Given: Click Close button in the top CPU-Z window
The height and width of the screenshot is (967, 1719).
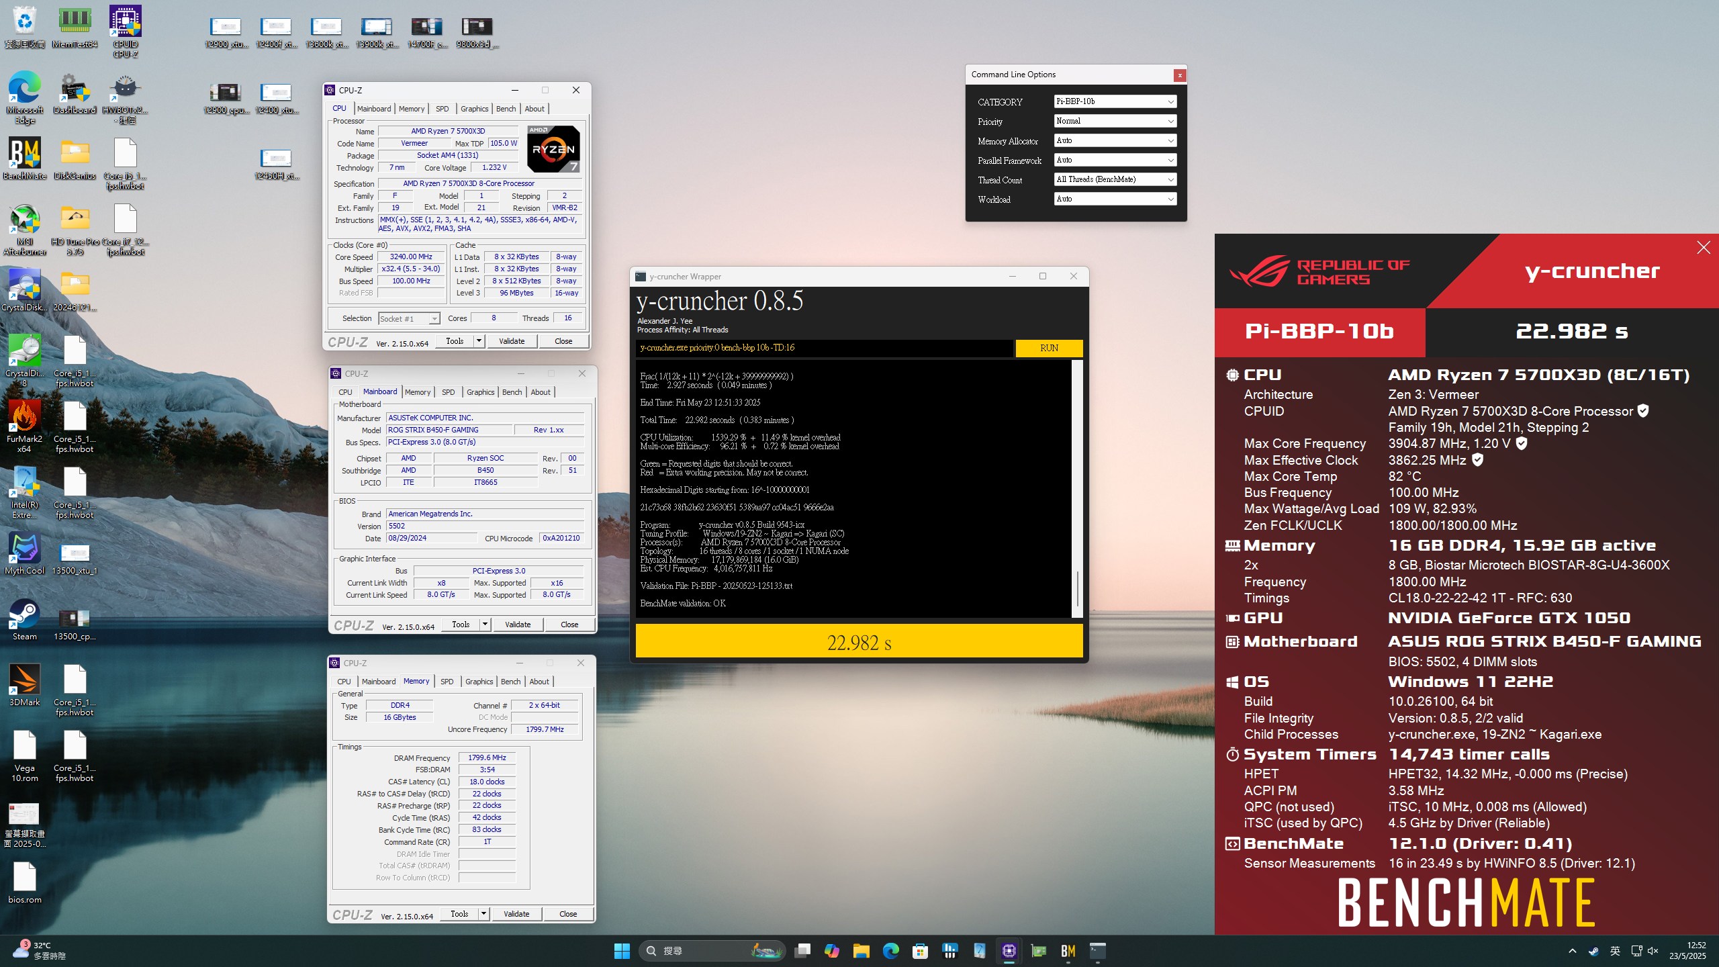Looking at the screenshot, I should pyautogui.click(x=563, y=341).
